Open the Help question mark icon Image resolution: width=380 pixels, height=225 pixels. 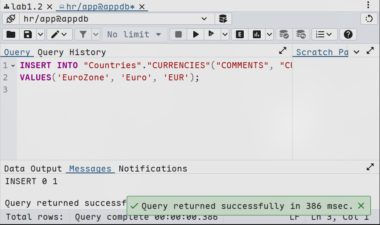348,34
